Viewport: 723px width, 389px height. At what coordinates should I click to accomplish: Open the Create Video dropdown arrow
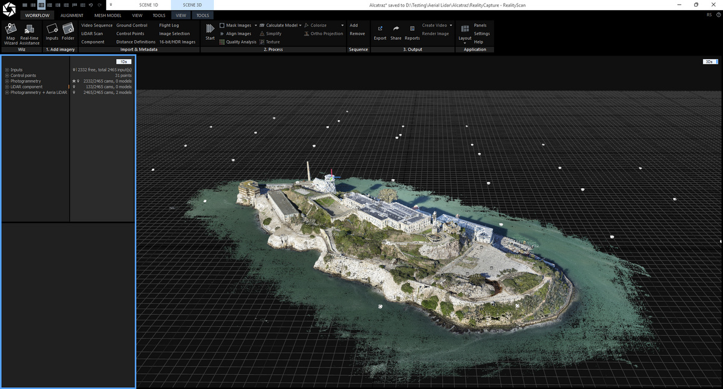click(451, 25)
